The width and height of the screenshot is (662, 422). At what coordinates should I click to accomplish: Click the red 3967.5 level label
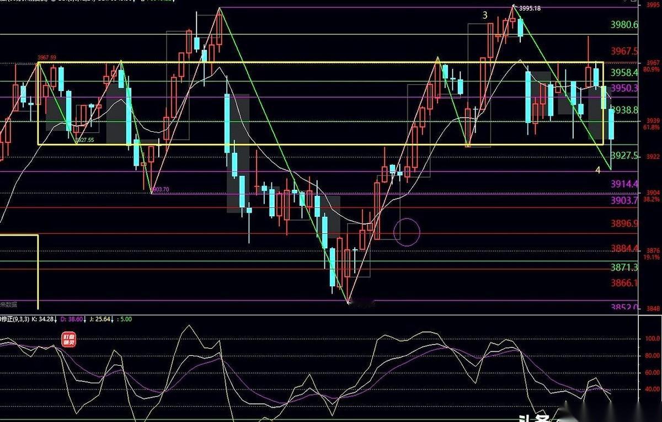[624, 51]
